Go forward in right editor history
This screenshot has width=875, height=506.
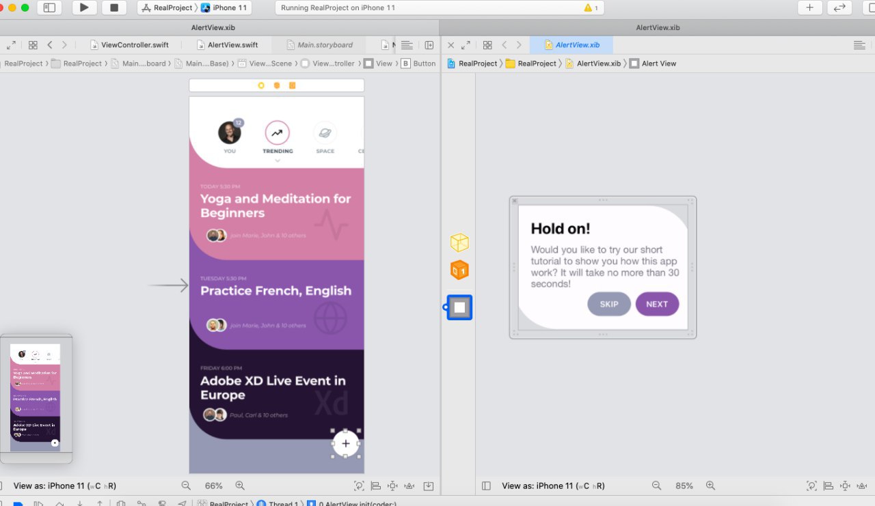[520, 45]
